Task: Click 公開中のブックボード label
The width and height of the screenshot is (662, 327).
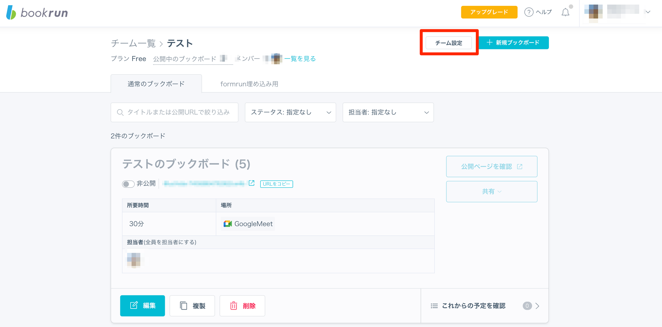Action: click(185, 59)
